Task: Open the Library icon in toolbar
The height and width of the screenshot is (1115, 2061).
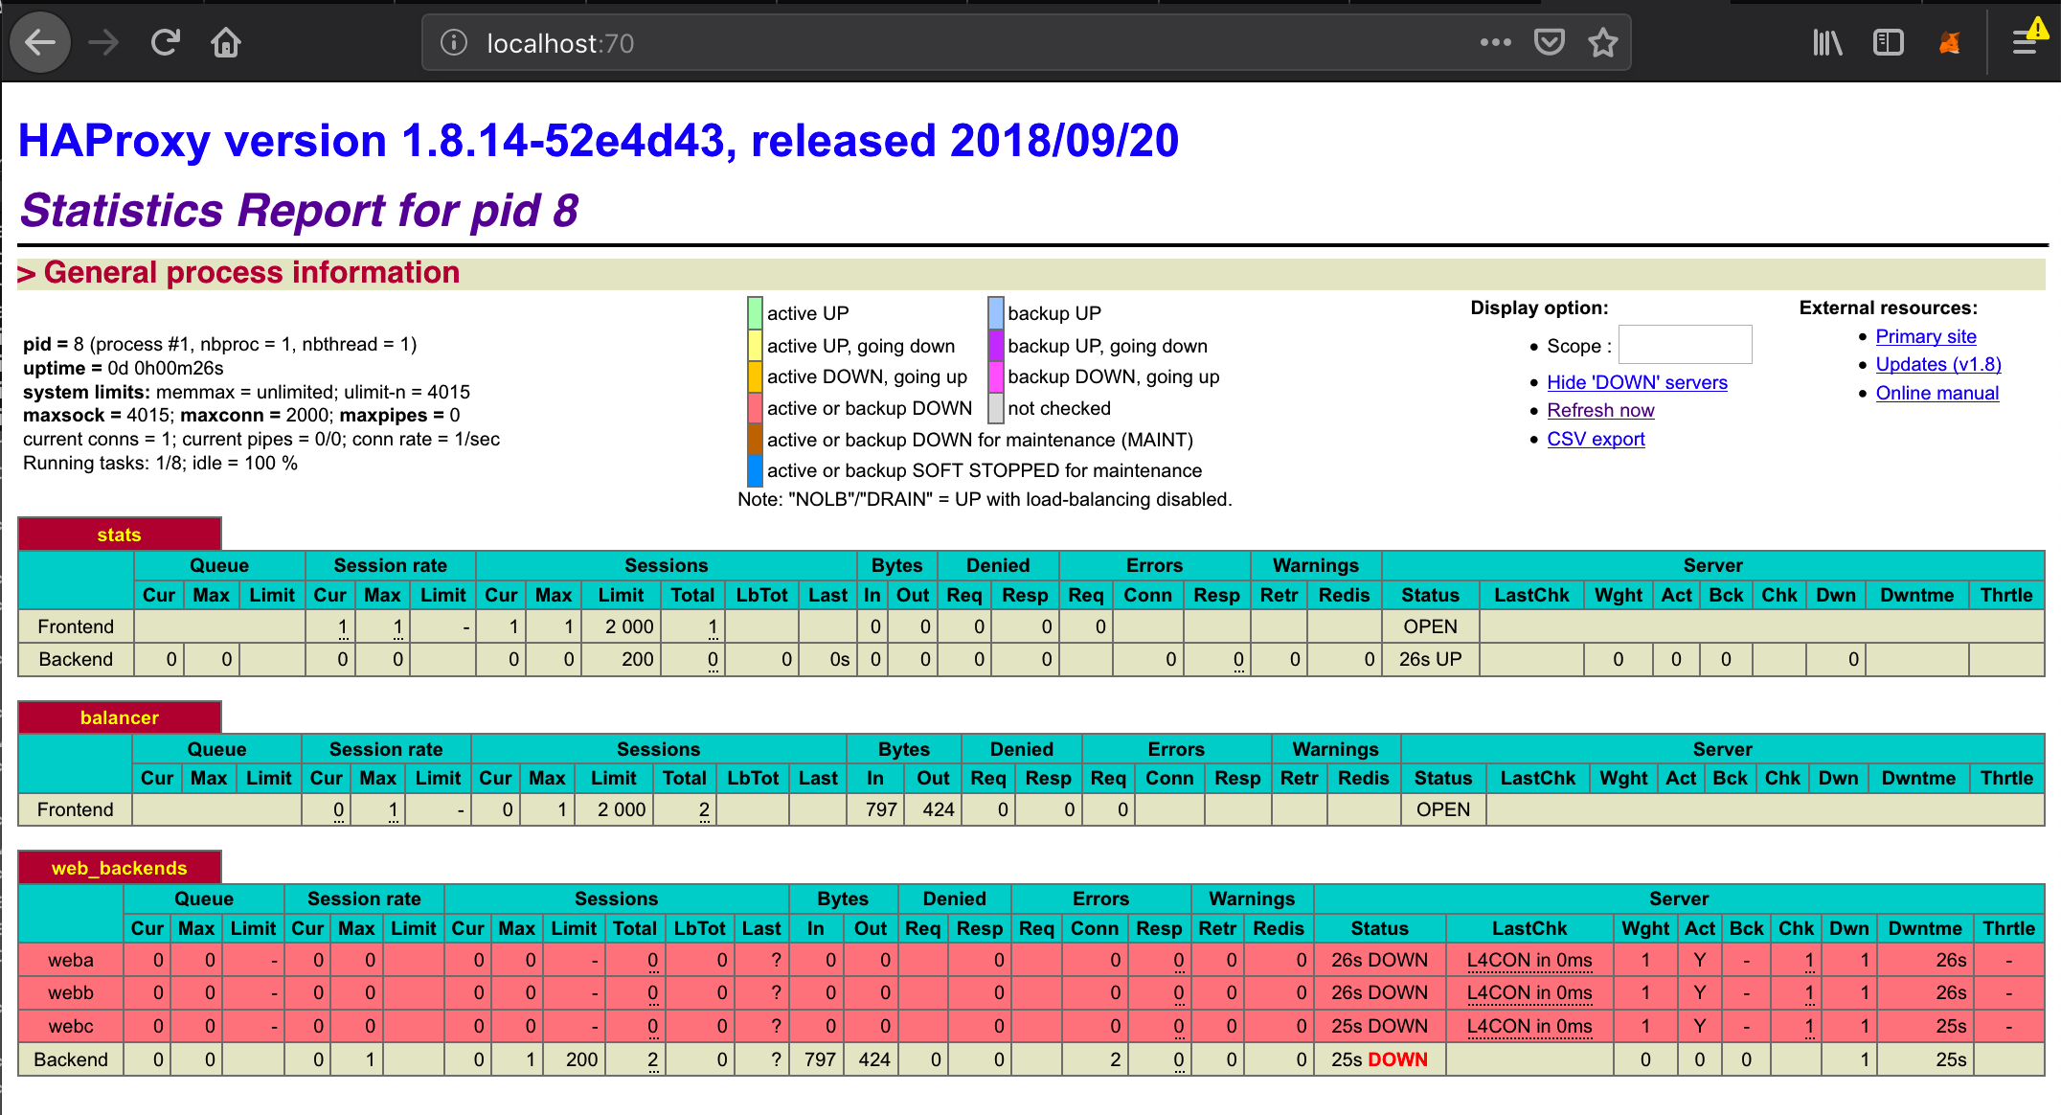Action: [x=1827, y=43]
